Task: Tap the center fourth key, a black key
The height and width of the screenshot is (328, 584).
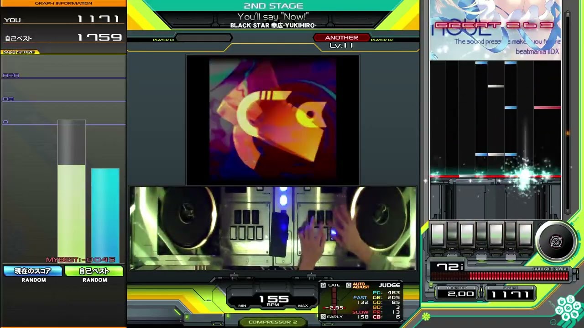Action: 481,231
